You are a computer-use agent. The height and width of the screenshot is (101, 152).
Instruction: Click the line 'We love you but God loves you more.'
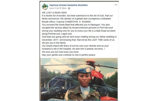point(61,52)
